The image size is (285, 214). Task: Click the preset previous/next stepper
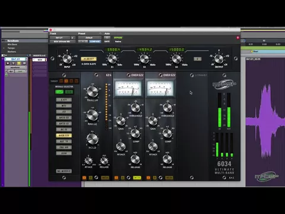83,42
